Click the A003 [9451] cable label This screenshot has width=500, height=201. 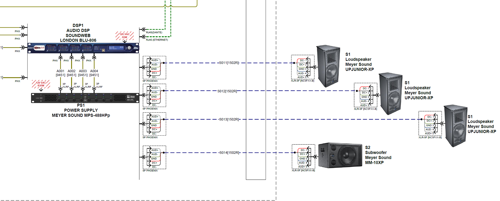click(83, 73)
